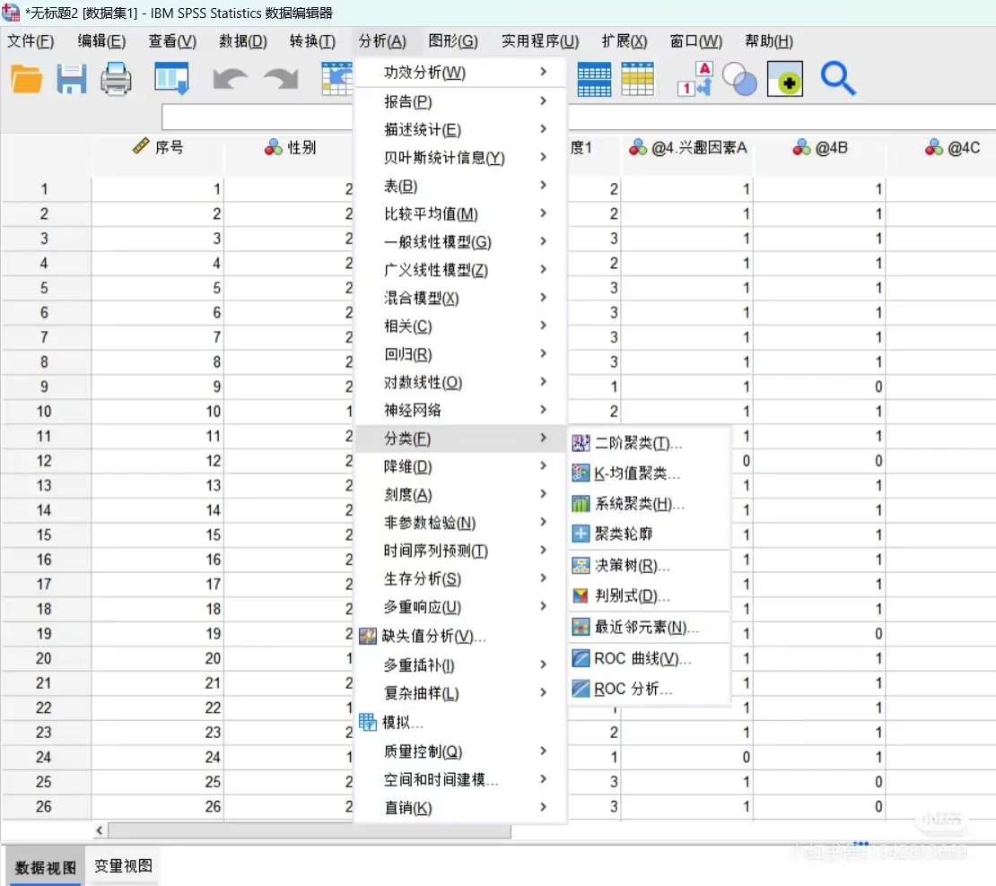Select 系统聚类(H) from the submenu
This screenshot has width=996, height=886.
[648, 504]
